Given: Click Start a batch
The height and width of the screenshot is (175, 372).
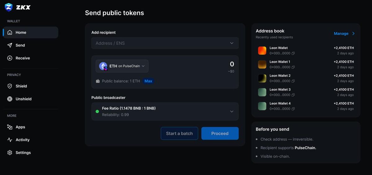Looking at the screenshot, I should click(179, 133).
